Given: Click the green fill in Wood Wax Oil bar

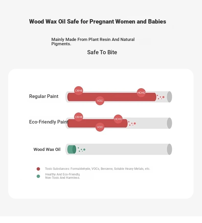Looking at the screenshot, I should (x=71, y=149).
